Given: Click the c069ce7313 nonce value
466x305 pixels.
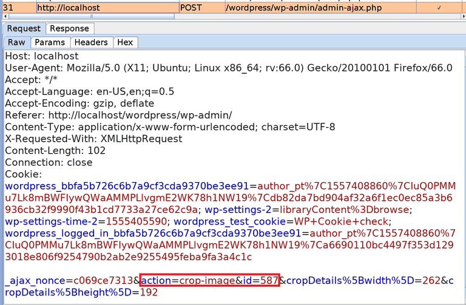Looking at the screenshot, I should [103, 280].
